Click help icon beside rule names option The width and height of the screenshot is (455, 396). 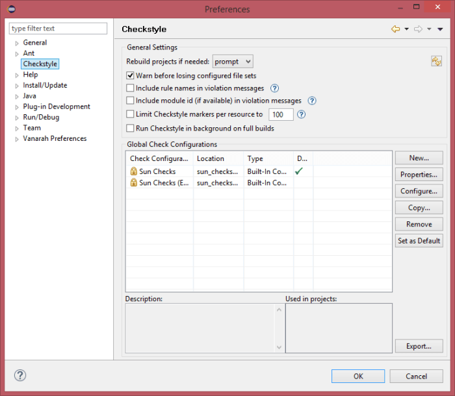[x=274, y=88]
